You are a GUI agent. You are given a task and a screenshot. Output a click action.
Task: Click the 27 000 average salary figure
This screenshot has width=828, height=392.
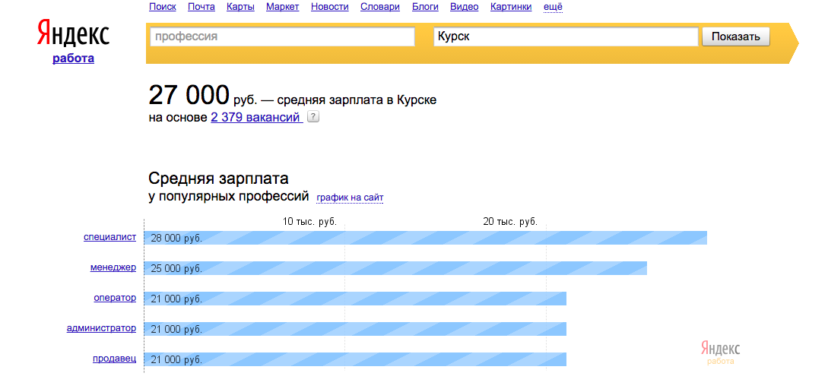pyautogui.click(x=189, y=96)
